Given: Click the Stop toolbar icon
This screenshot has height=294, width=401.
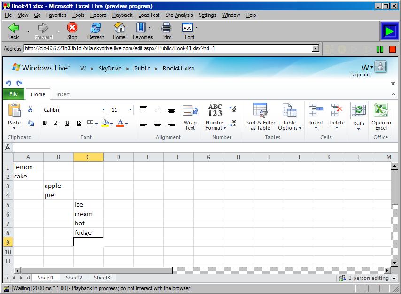Looking at the screenshot, I should pyautogui.click(x=72, y=30).
